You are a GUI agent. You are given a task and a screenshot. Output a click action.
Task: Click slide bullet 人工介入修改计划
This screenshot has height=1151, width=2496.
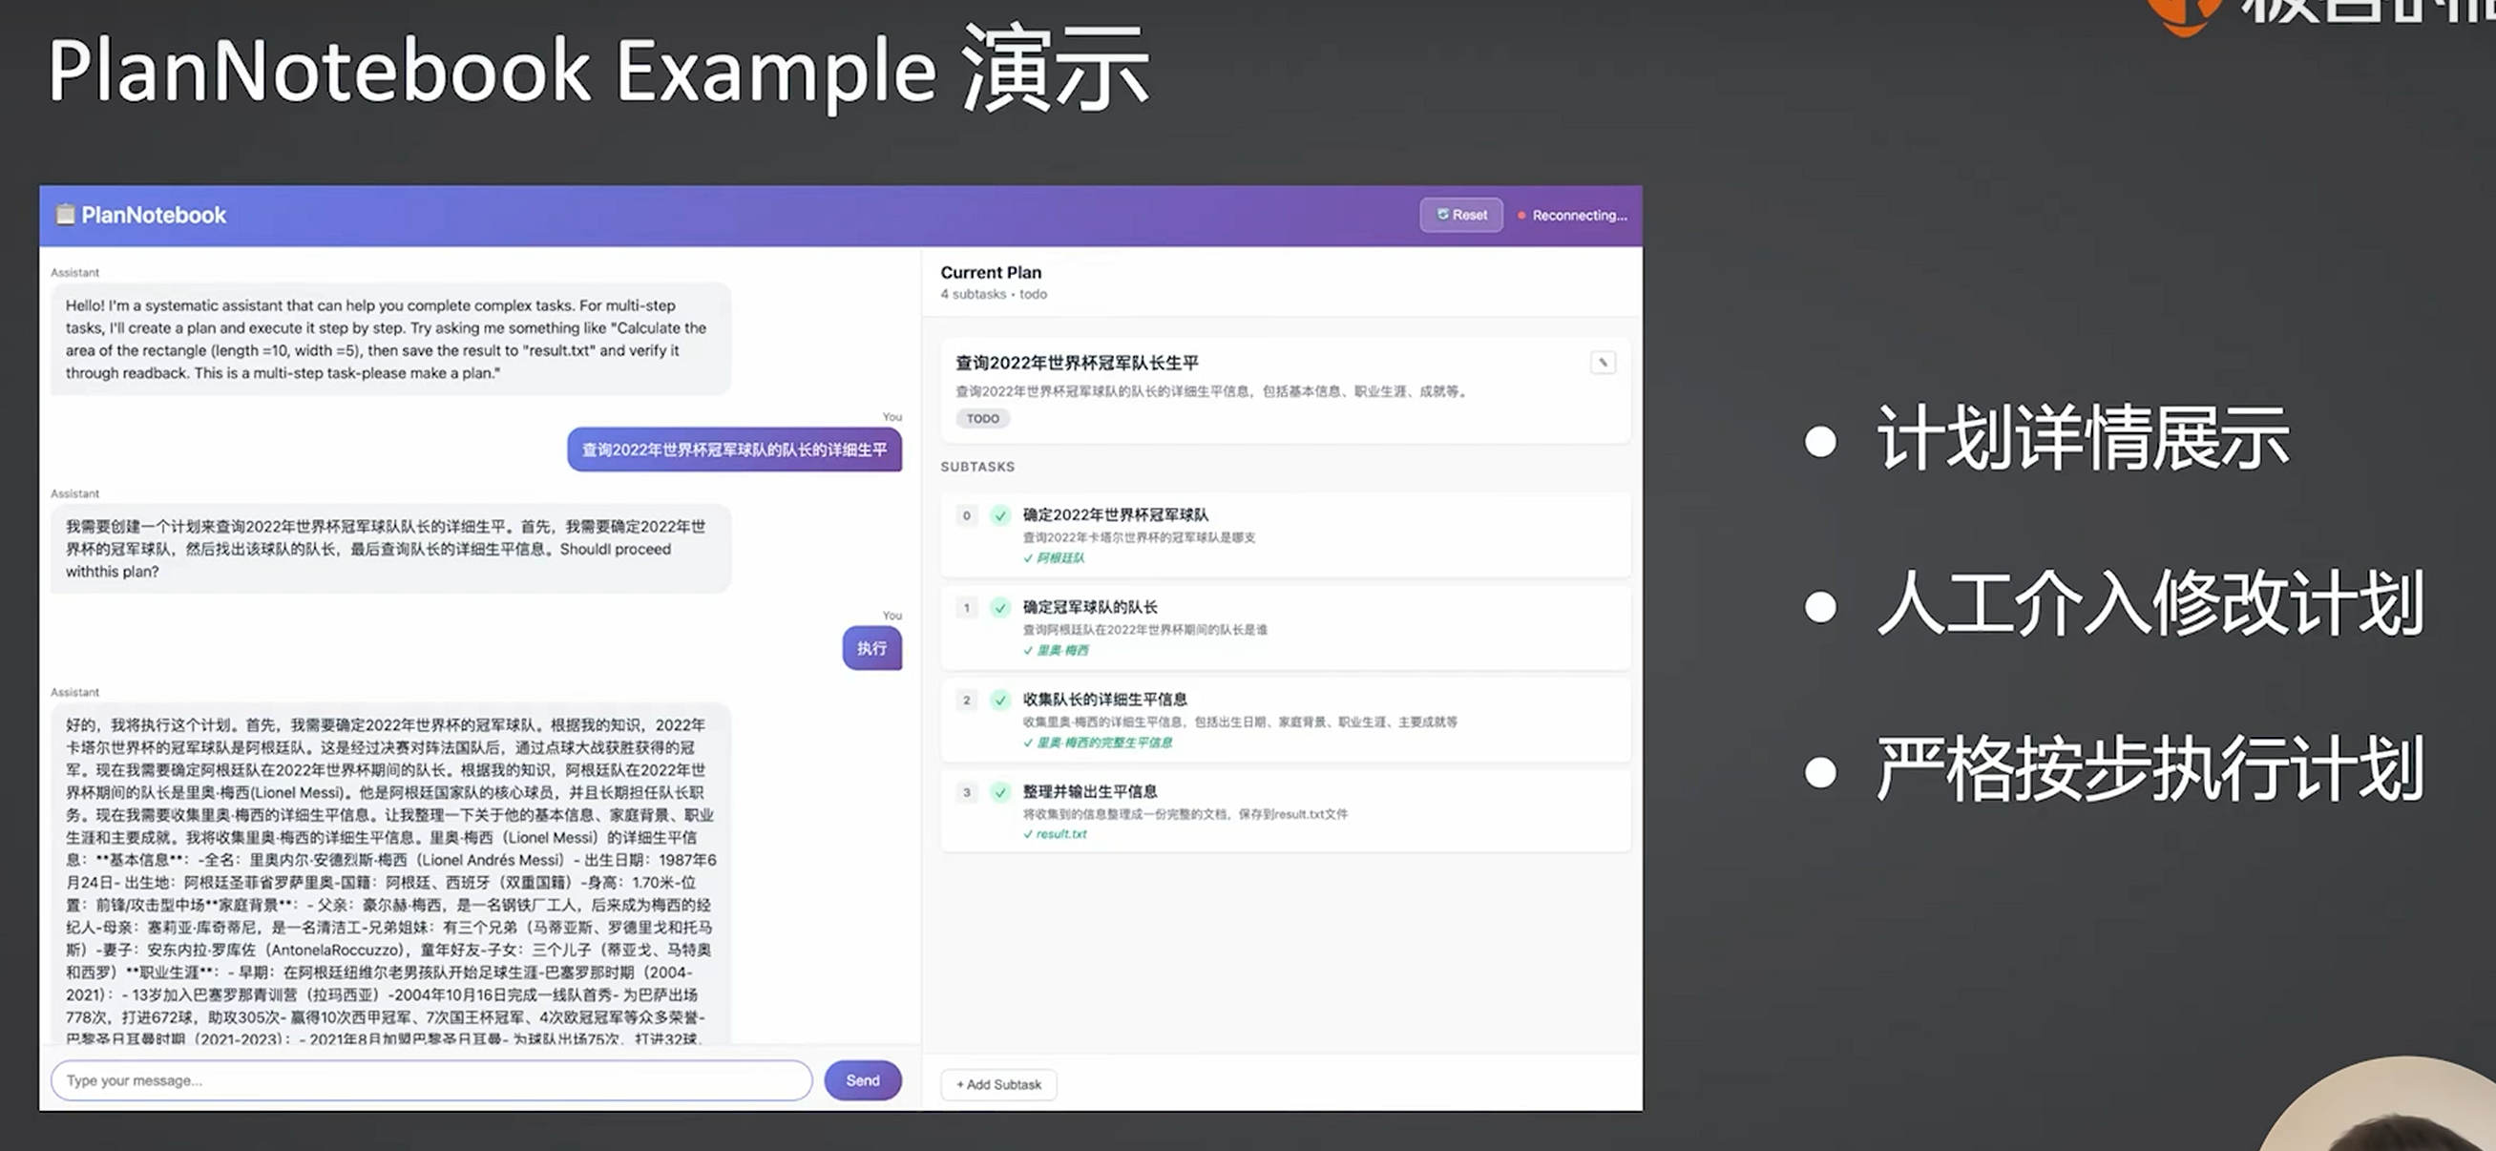coord(2150,603)
